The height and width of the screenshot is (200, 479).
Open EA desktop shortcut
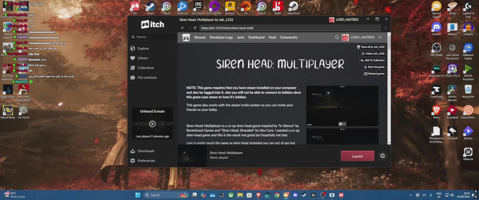tap(246, 8)
